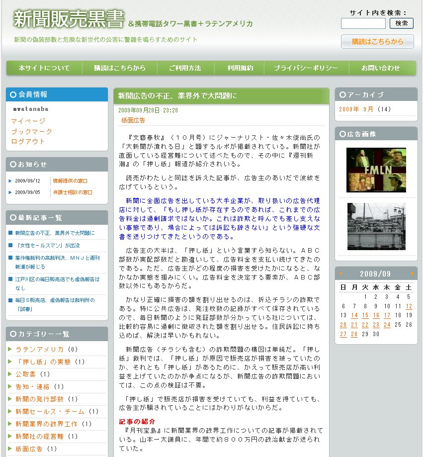Open the 2009年 9月 archive link
Image resolution: width=423 pixels, height=457 pixels.
356,109
